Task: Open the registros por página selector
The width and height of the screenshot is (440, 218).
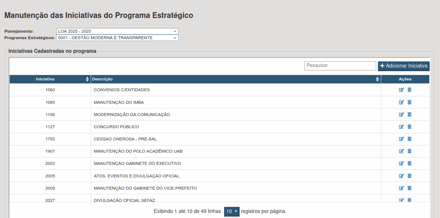Action: [231, 212]
